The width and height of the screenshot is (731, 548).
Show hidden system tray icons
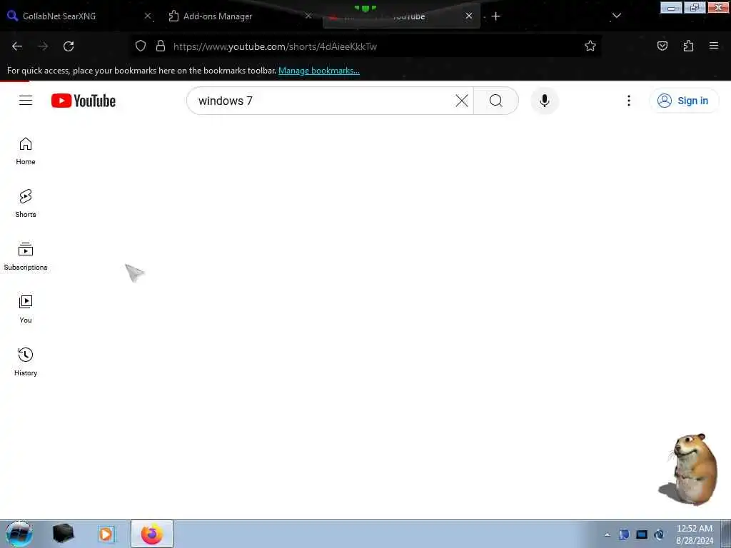click(x=607, y=534)
